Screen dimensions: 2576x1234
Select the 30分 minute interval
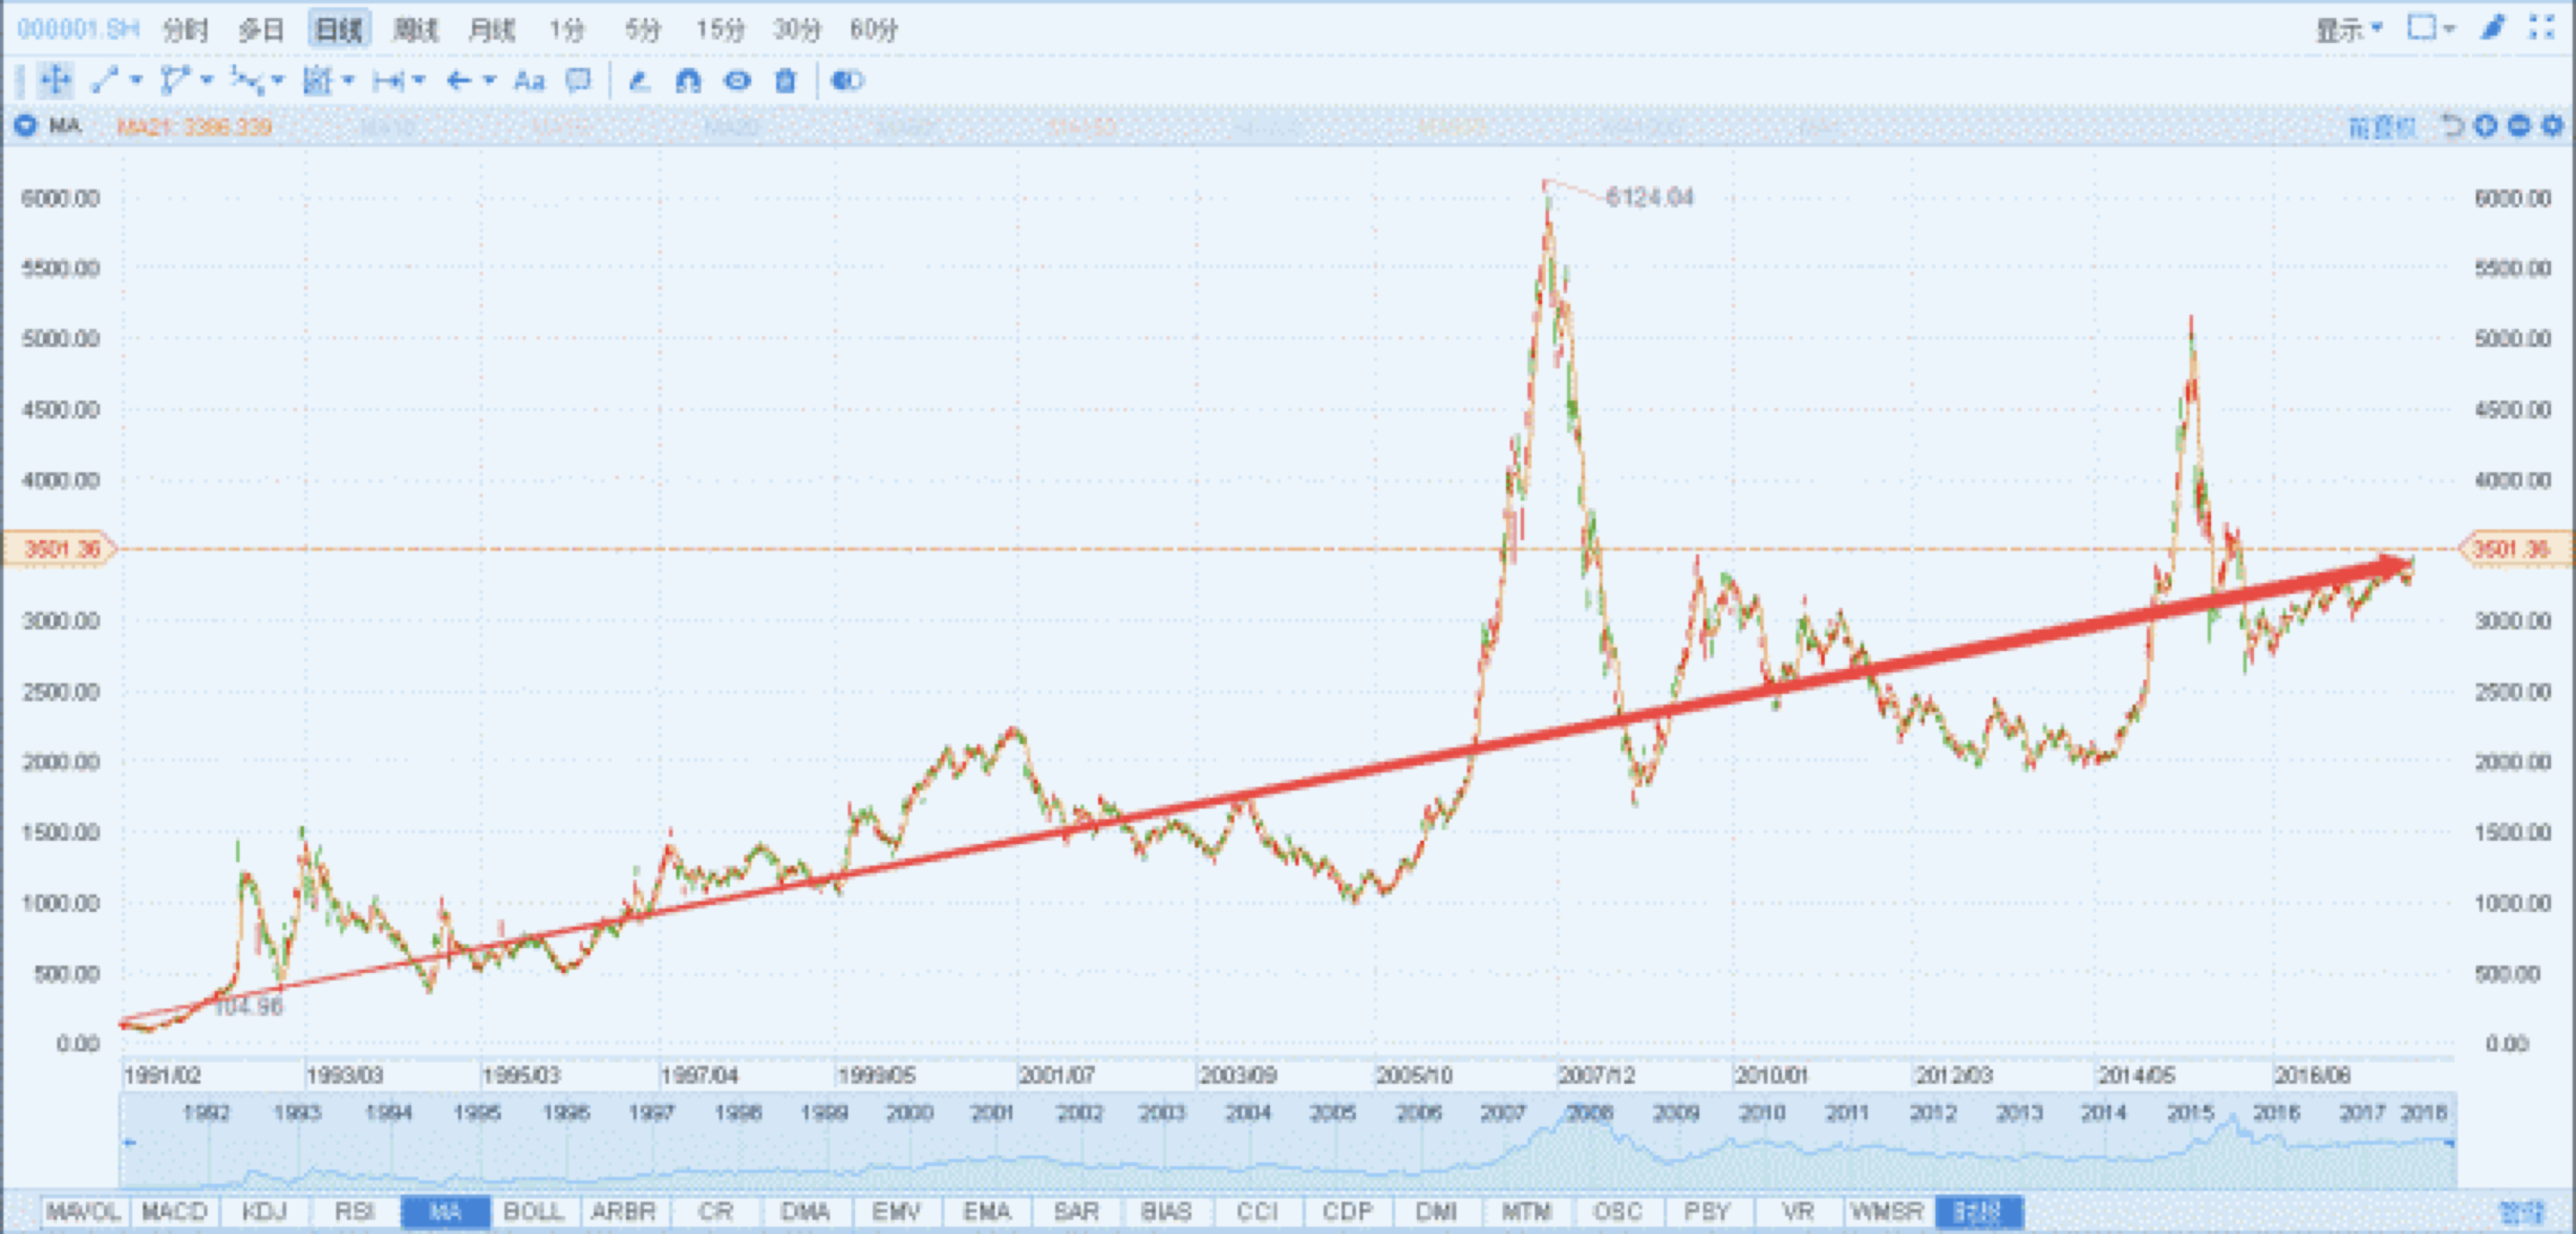point(797,29)
